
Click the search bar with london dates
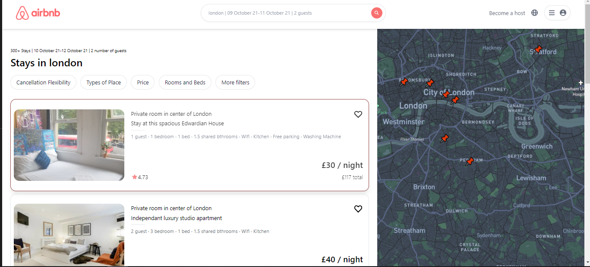pyautogui.click(x=293, y=13)
